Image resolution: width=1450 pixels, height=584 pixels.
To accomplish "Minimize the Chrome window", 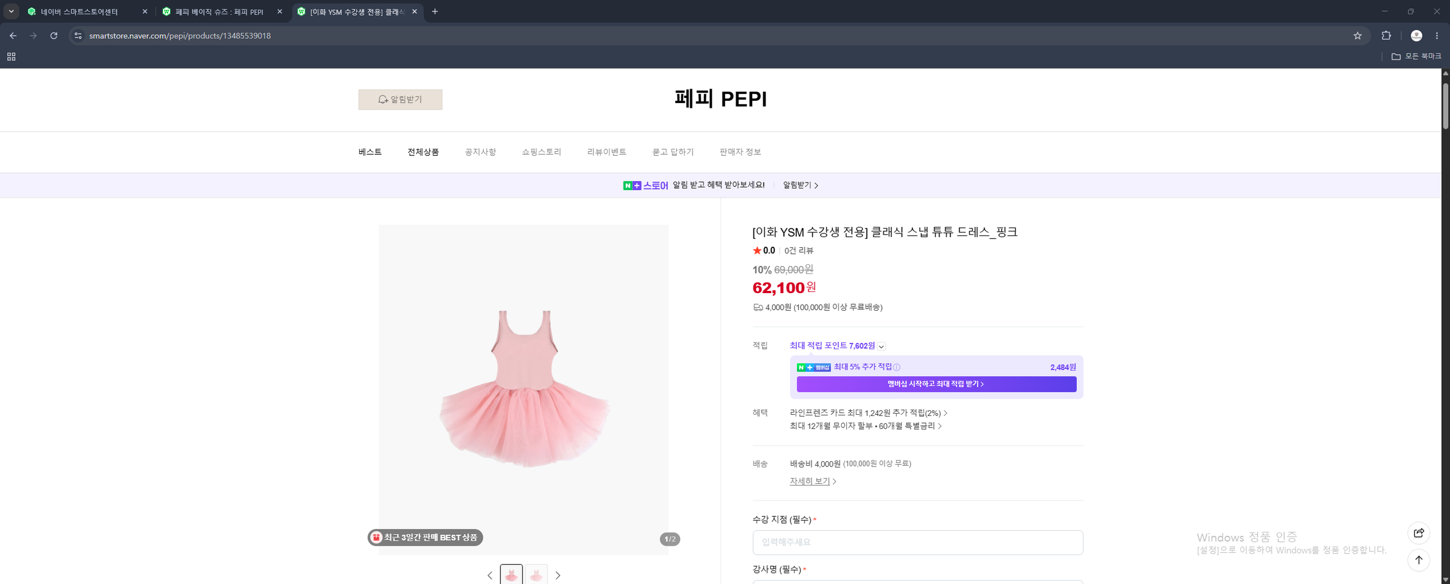I will 1384,12.
